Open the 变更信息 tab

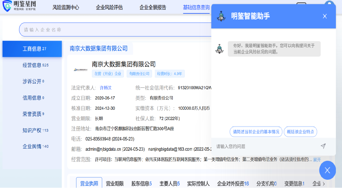point(294,184)
